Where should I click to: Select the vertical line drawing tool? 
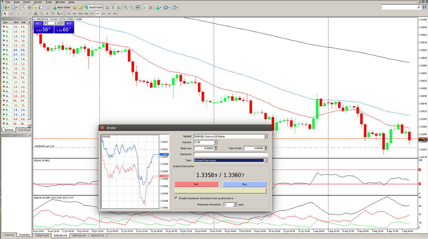[x=18, y=14]
